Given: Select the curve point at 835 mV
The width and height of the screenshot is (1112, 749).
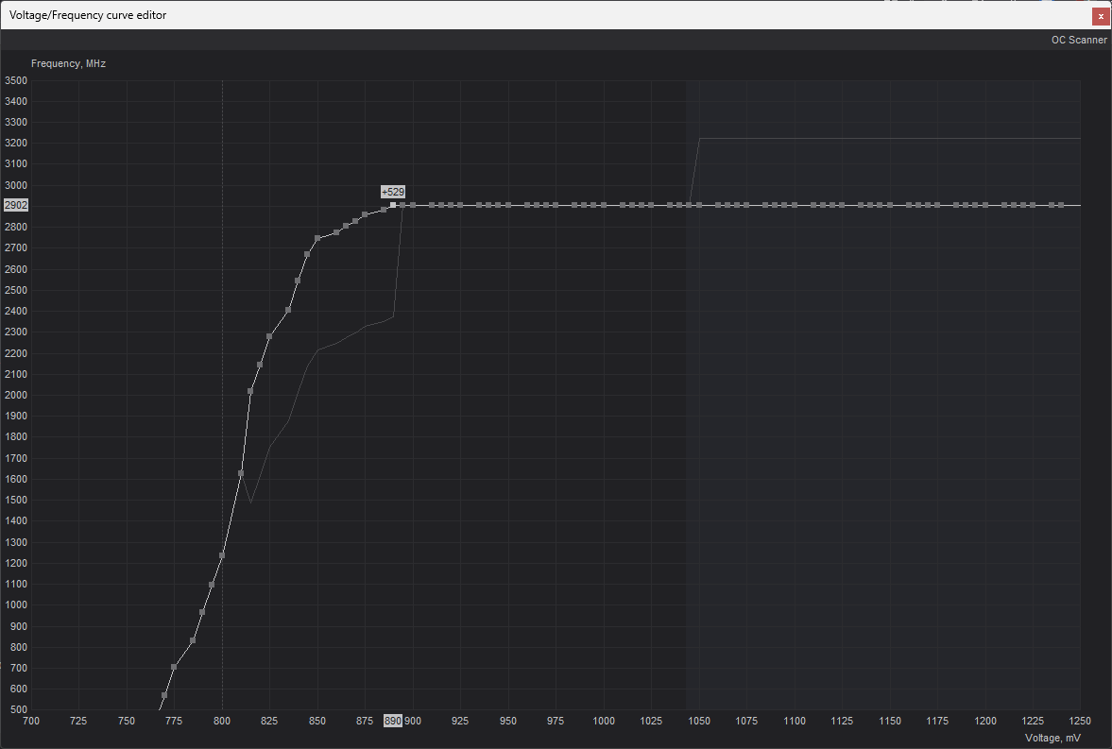Looking at the screenshot, I should pyautogui.click(x=288, y=310).
